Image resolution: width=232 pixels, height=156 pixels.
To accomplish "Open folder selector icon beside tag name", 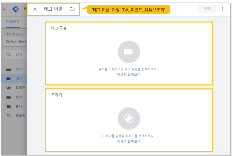I will [x=72, y=9].
